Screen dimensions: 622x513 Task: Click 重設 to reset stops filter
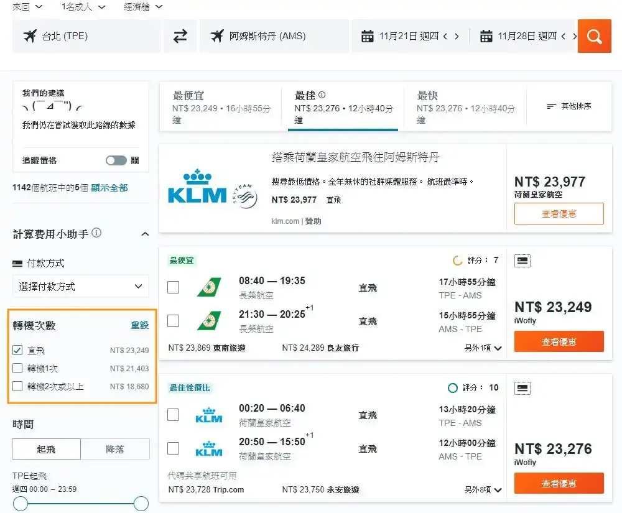pos(139,325)
